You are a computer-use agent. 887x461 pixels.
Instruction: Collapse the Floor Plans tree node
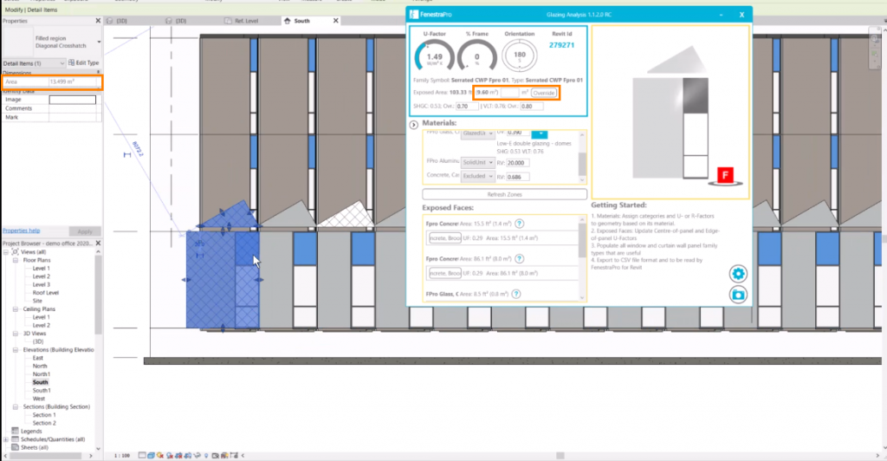16,260
